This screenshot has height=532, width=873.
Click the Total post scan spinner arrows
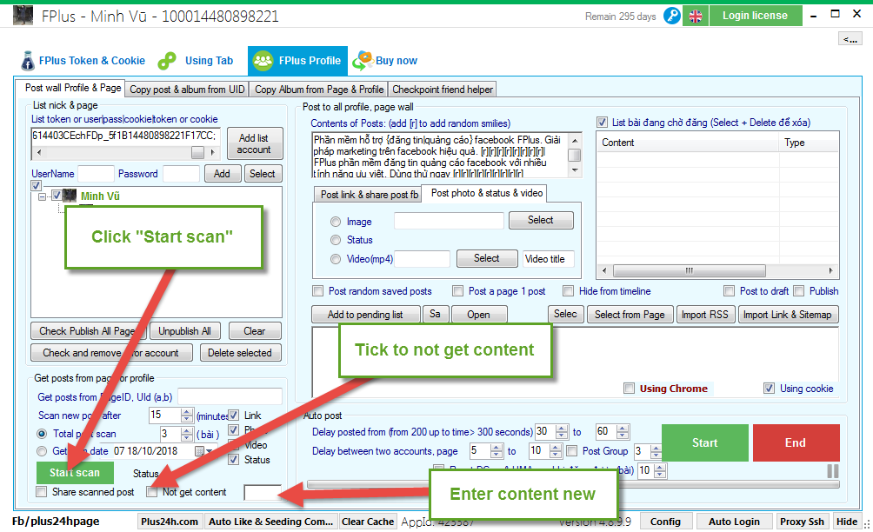(187, 434)
